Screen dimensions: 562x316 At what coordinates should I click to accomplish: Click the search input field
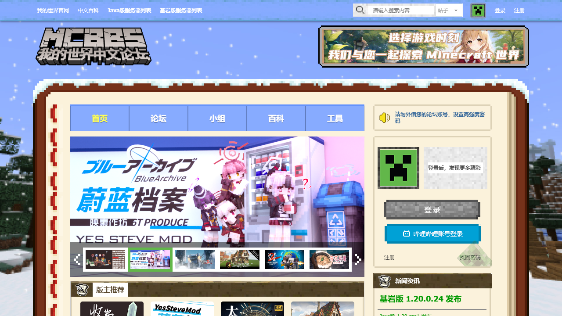point(401,10)
